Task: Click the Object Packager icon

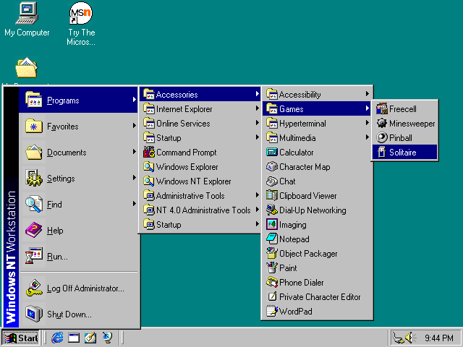Action: point(272,254)
